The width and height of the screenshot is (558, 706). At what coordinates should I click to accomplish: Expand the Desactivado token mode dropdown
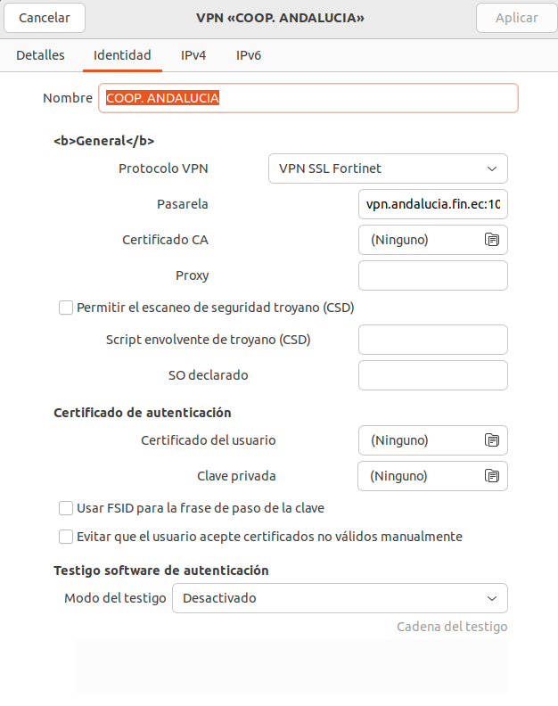point(340,598)
